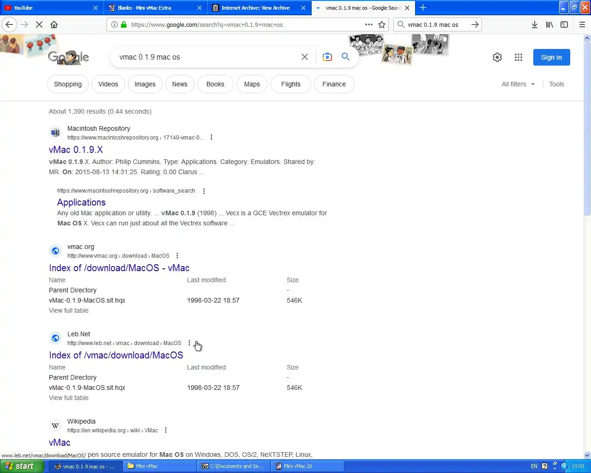Switch to the YouTube tab
The width and height of the screenshot is (591, 473).
click(51, 8)
